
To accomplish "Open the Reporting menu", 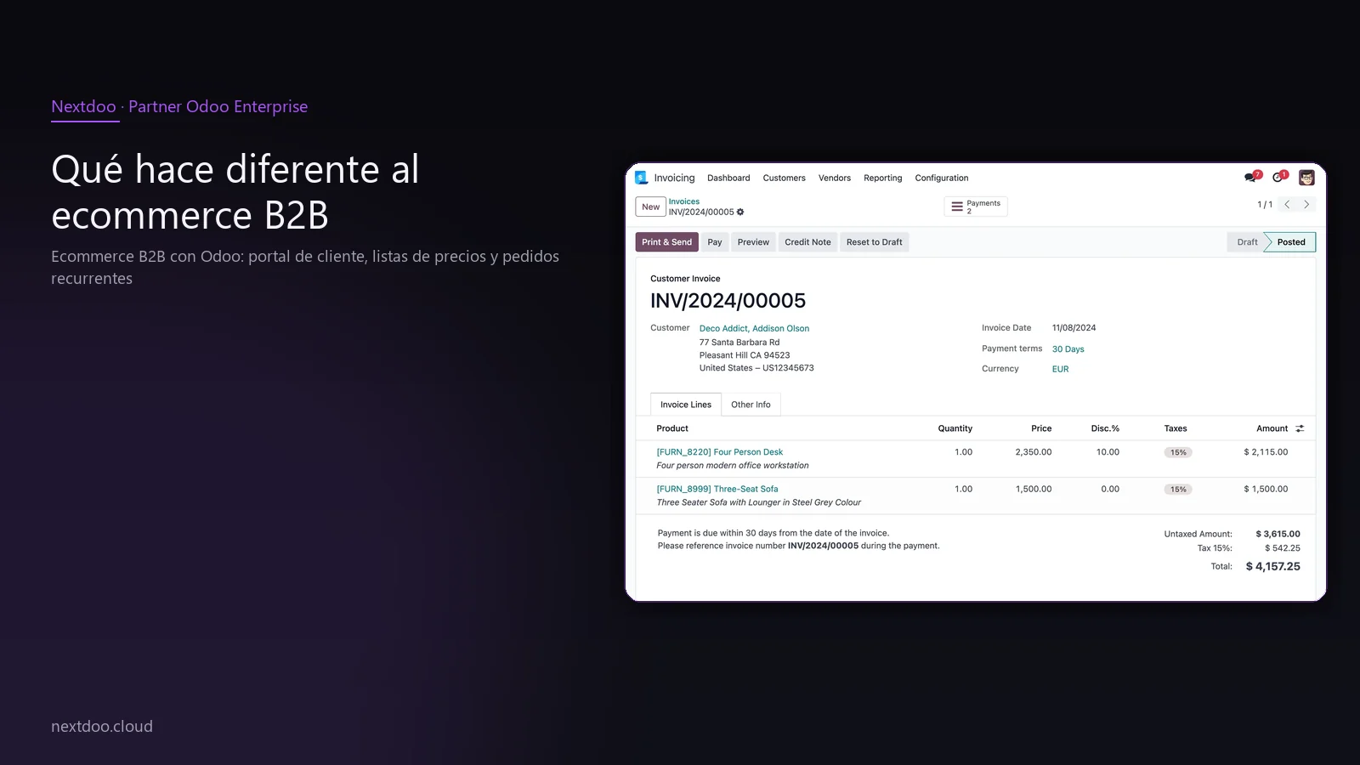I will pyautogui.click(x=882, y=178).
